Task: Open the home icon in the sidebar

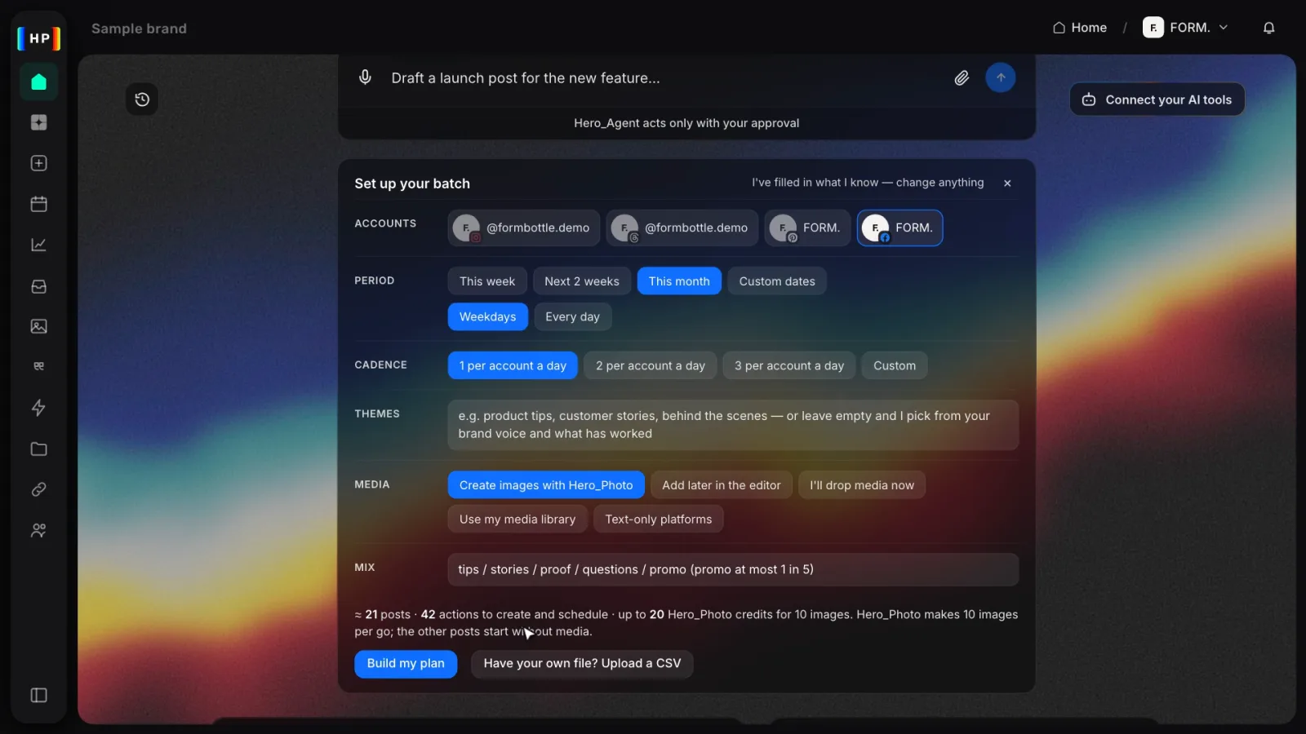Action: (38, 82)
